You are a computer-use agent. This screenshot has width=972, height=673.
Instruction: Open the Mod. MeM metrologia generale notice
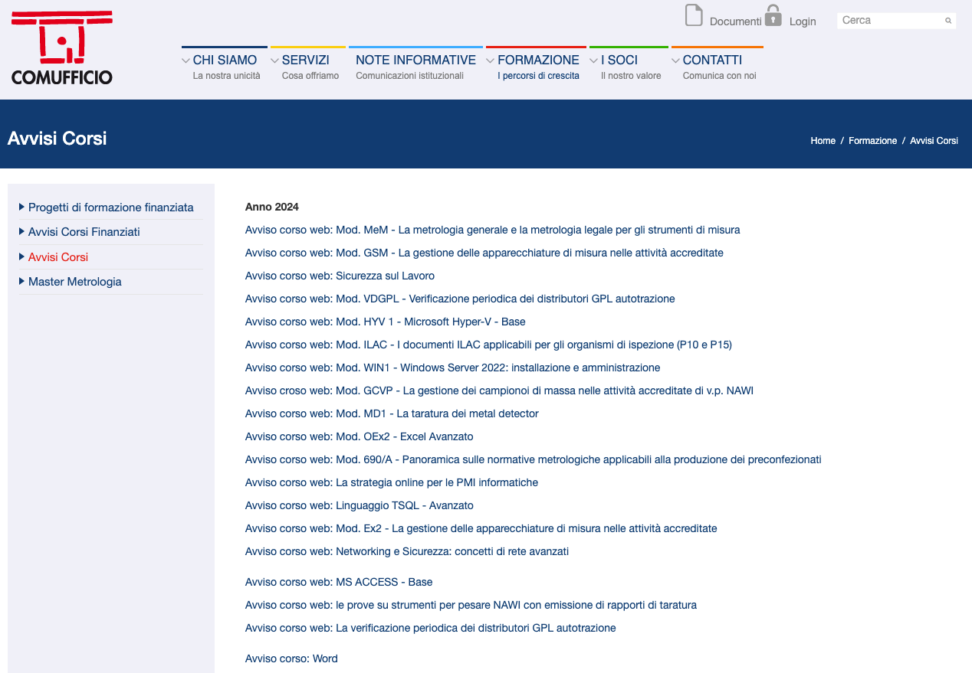(493, 230)
